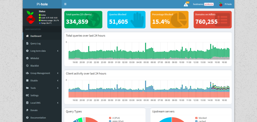Click the Pi-hole brand title link

pos(42,4)
